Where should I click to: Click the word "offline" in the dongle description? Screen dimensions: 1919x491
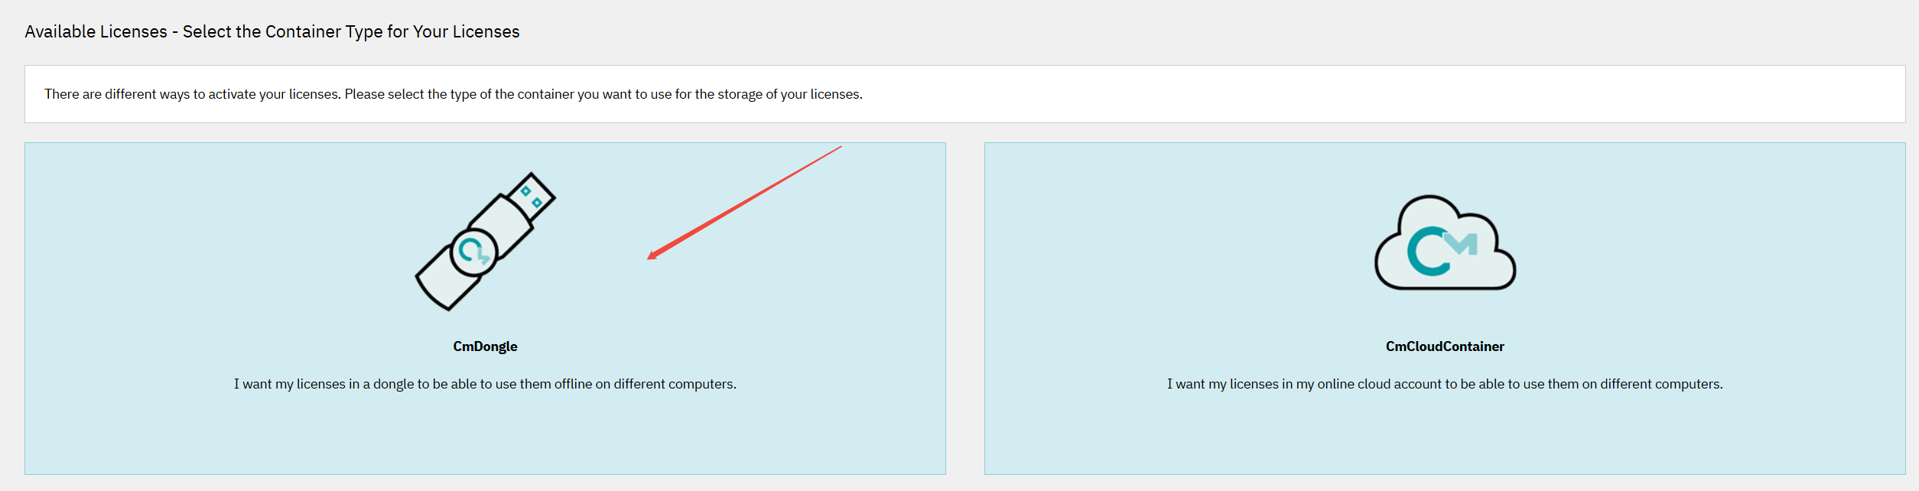tap(573, 384)
